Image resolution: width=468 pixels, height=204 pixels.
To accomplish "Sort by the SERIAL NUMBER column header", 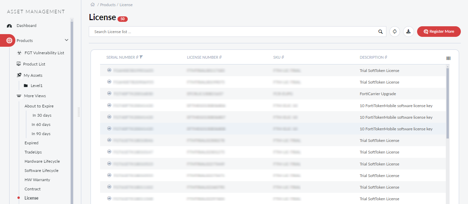I will (121, 57).
